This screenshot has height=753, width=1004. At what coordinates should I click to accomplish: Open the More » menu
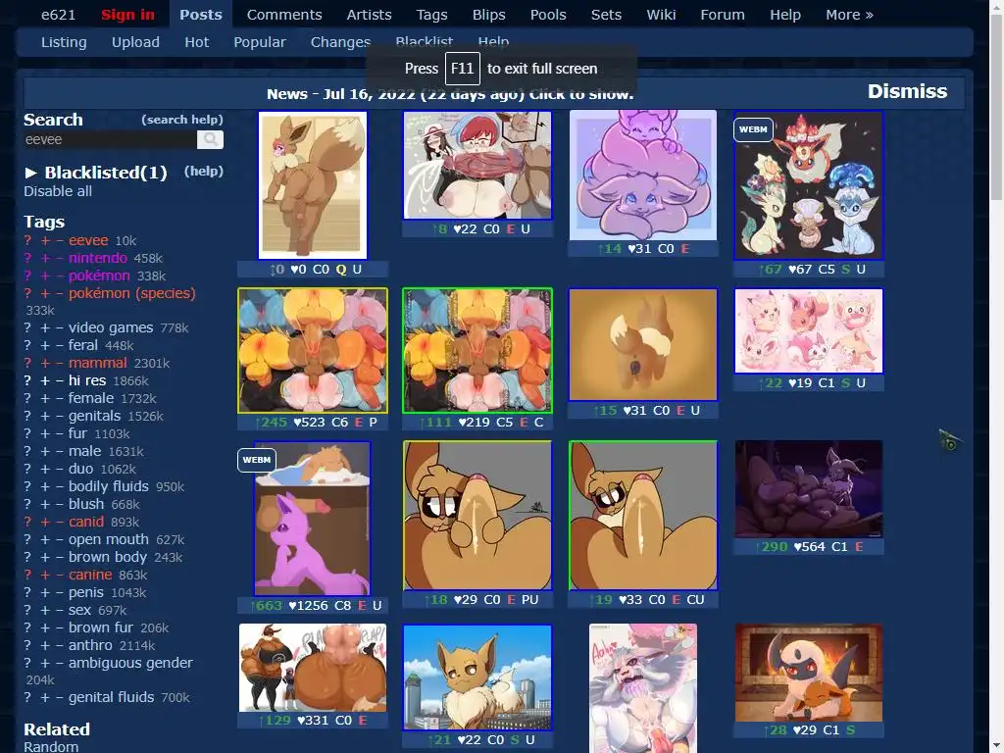point(849,15)
